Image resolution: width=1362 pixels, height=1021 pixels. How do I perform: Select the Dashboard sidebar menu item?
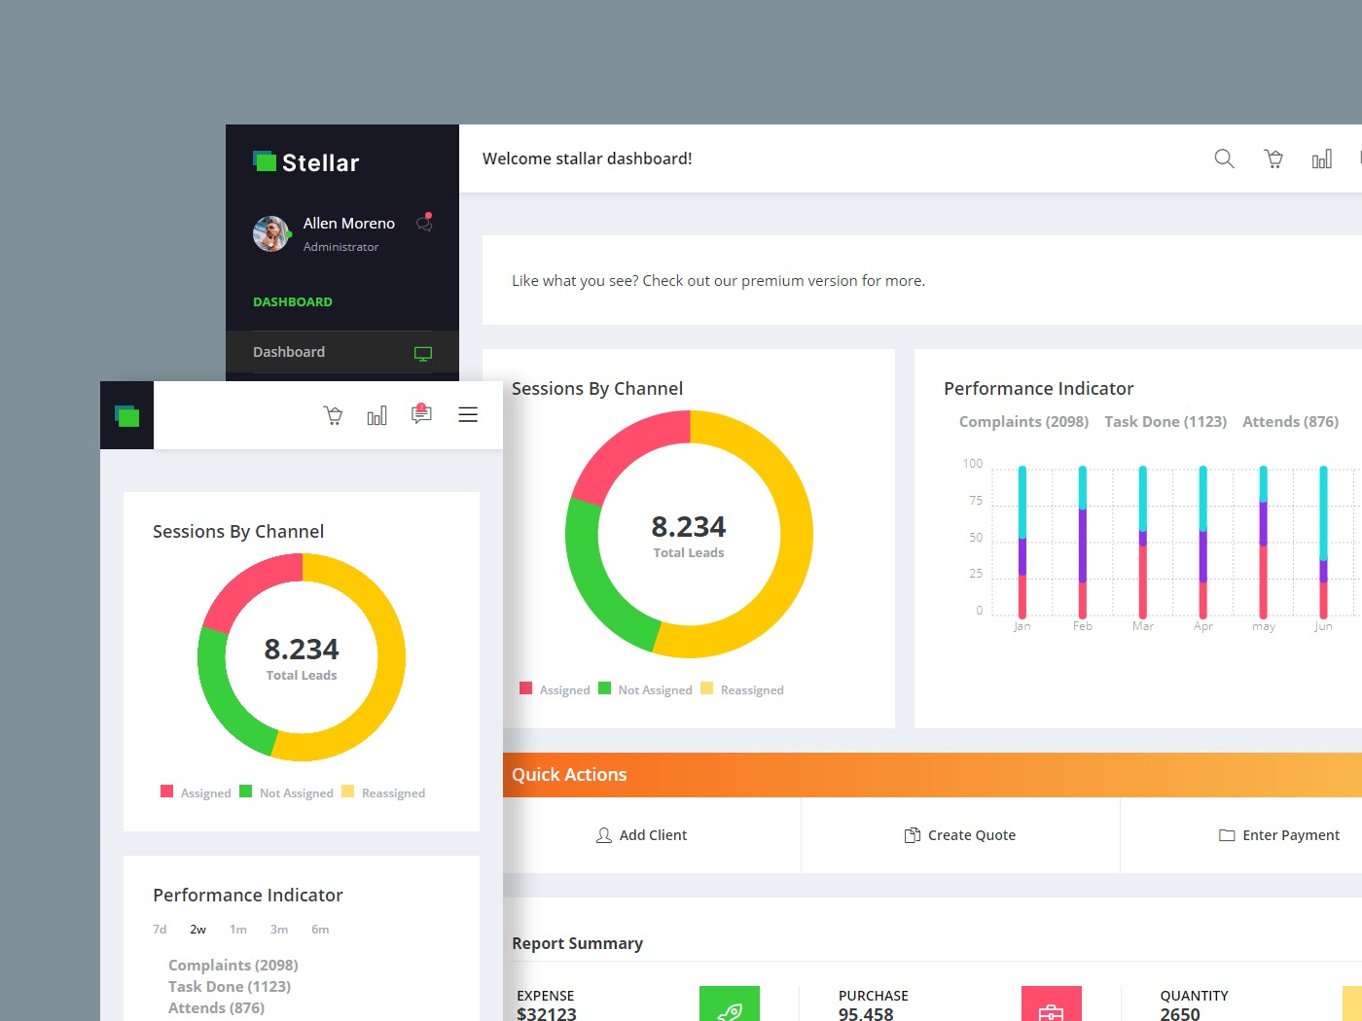click(x=342, y=352)
